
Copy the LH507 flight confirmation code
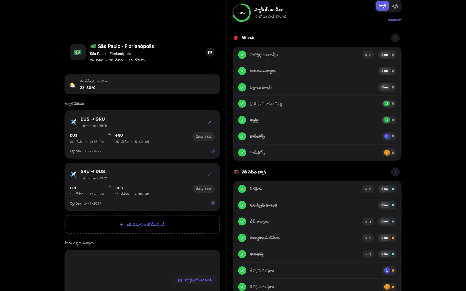(213, 203)
